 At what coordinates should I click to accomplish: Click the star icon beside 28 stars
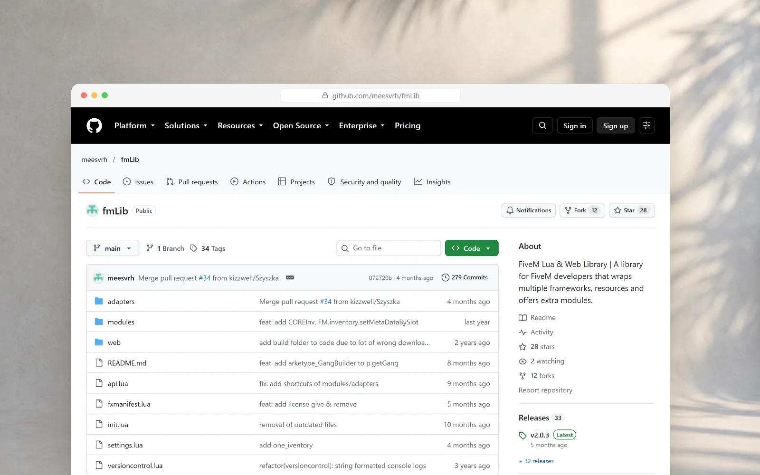(522, 347)
